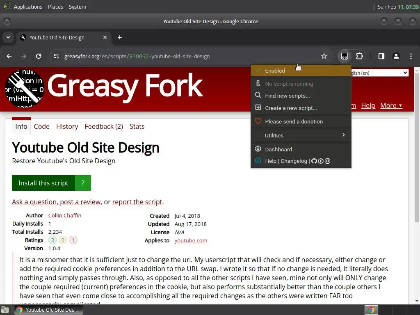420x315 pixels.
Task: Open Facebook icon in Tampermonkey popup
Action: tap(321, 161)
